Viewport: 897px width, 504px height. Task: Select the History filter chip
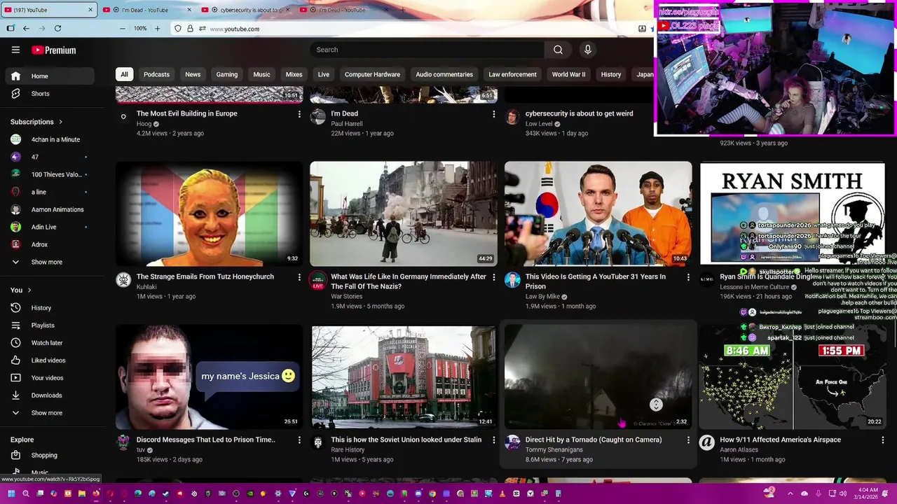coord(610,74)
